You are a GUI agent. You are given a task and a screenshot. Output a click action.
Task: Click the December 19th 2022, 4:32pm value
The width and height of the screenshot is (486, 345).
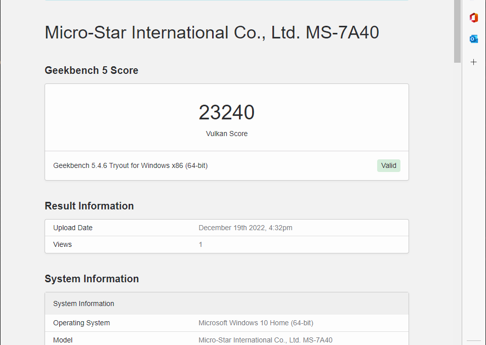click(246, 228)
